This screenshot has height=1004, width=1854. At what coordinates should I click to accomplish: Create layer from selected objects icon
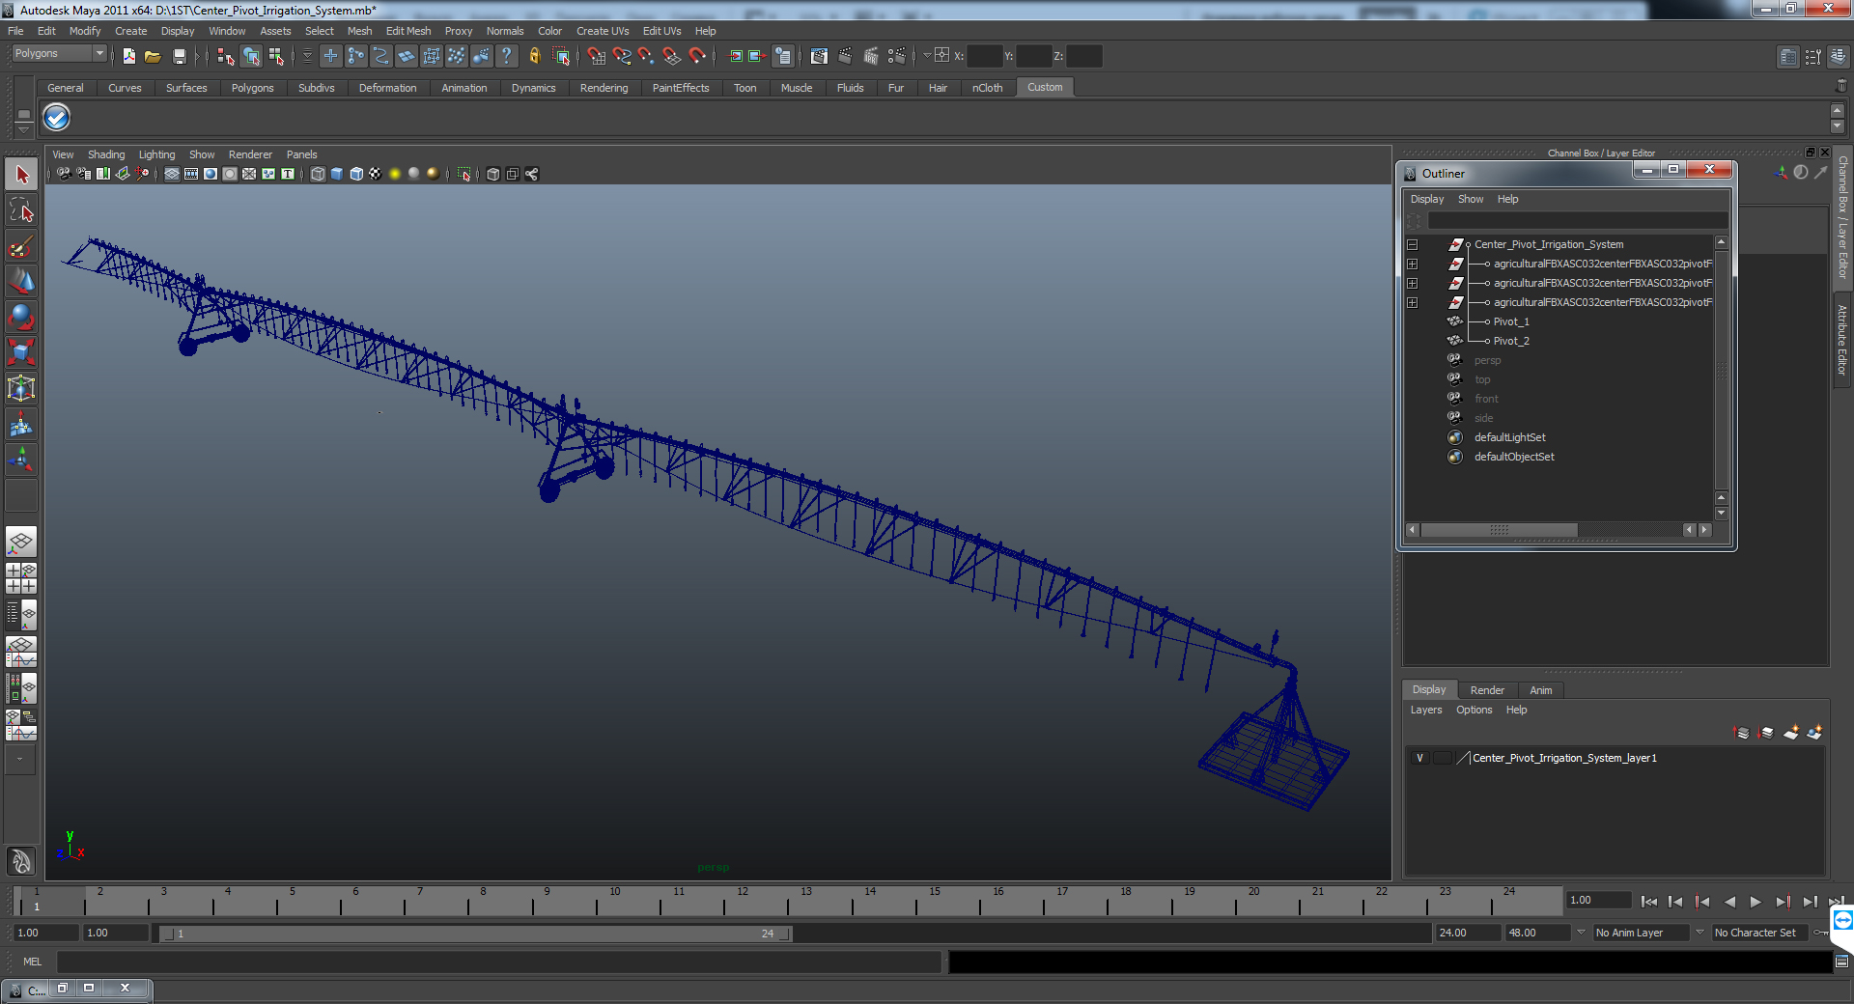(1814, 733)
